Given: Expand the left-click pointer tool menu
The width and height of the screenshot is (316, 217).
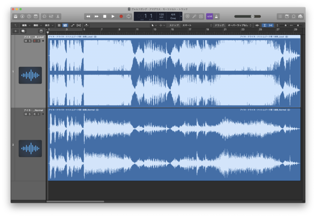Looking at the screenshot, I should click(x=154, y=25).
